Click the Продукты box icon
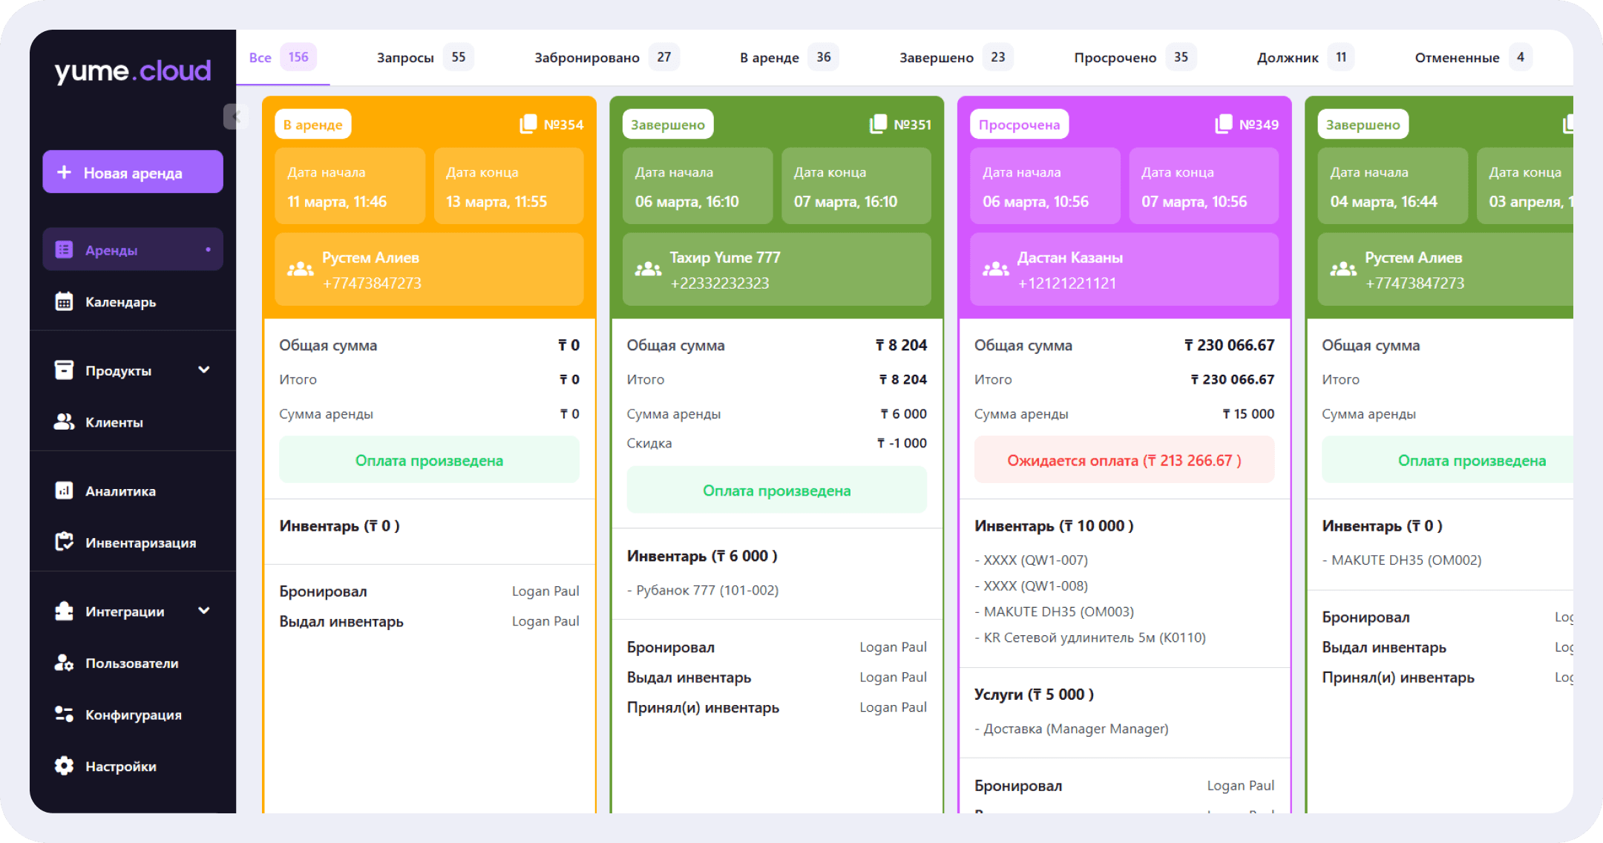The height and width of the screenshot is (843, 1603). [x=64, y=370]
